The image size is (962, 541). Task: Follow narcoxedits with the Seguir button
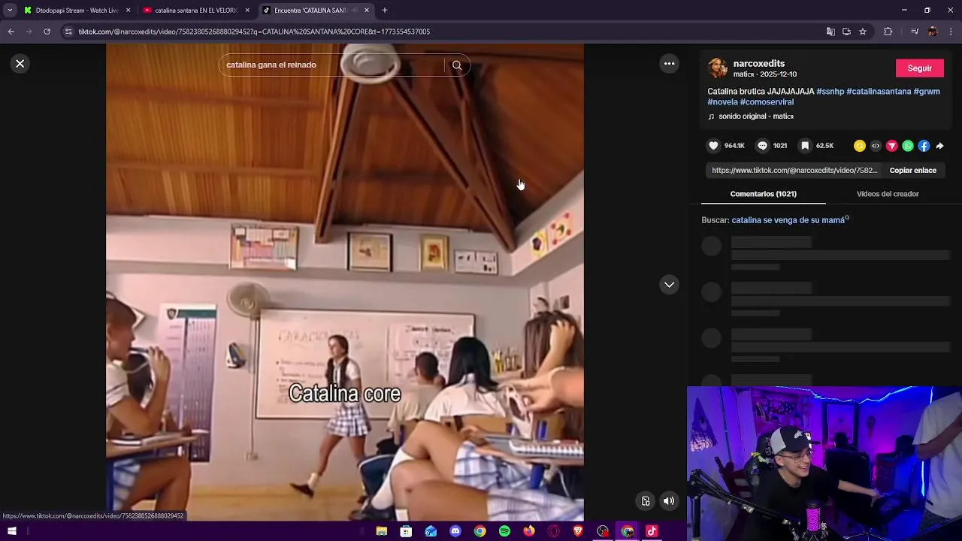(919, 68)
